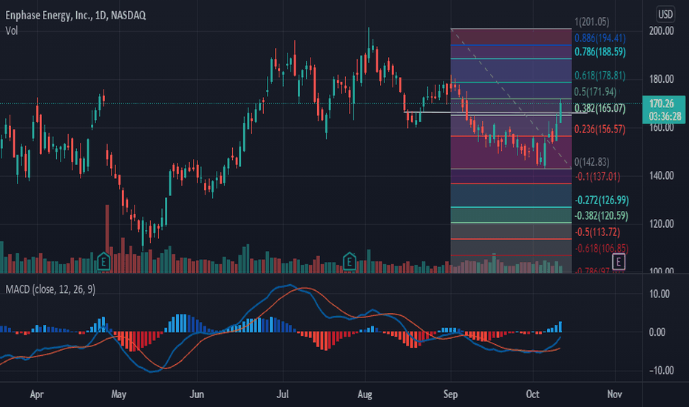This screenshot has width=689, height=407.
Task: Click the Fibonacci level 1(201.05) label
Action: tap(592, 21)
